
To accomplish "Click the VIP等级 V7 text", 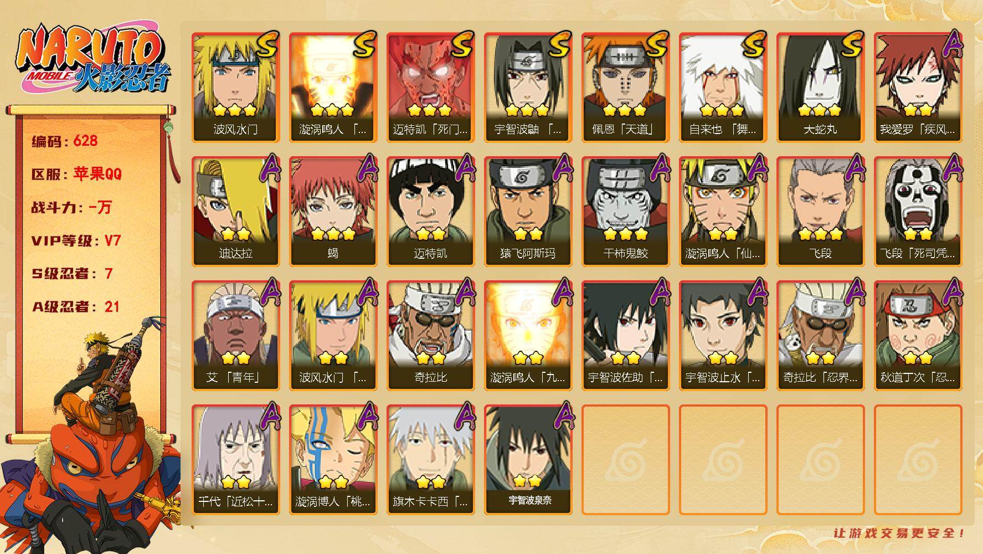I will coord(76,240).
